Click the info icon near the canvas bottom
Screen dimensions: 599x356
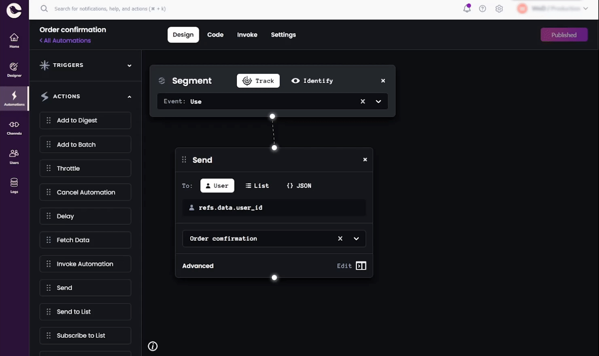pos(152,346)
